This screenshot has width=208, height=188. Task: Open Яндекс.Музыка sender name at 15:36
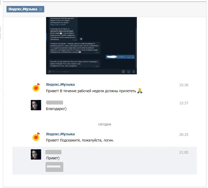(60, 84)
